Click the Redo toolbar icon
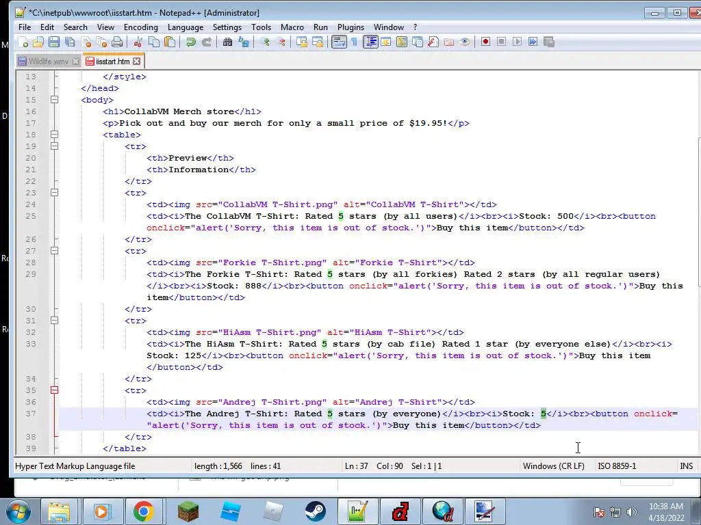 pyautogui.click(x=207, y=42)
